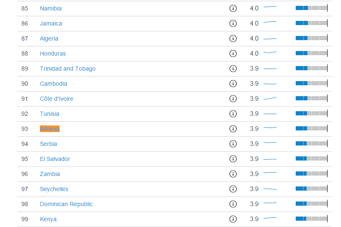
Task: View info for Côte d'Ivoire
Action: pyautogui.click(x=233, y=99)
